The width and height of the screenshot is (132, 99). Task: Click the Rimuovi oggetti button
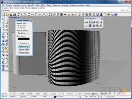click(24, 52)
